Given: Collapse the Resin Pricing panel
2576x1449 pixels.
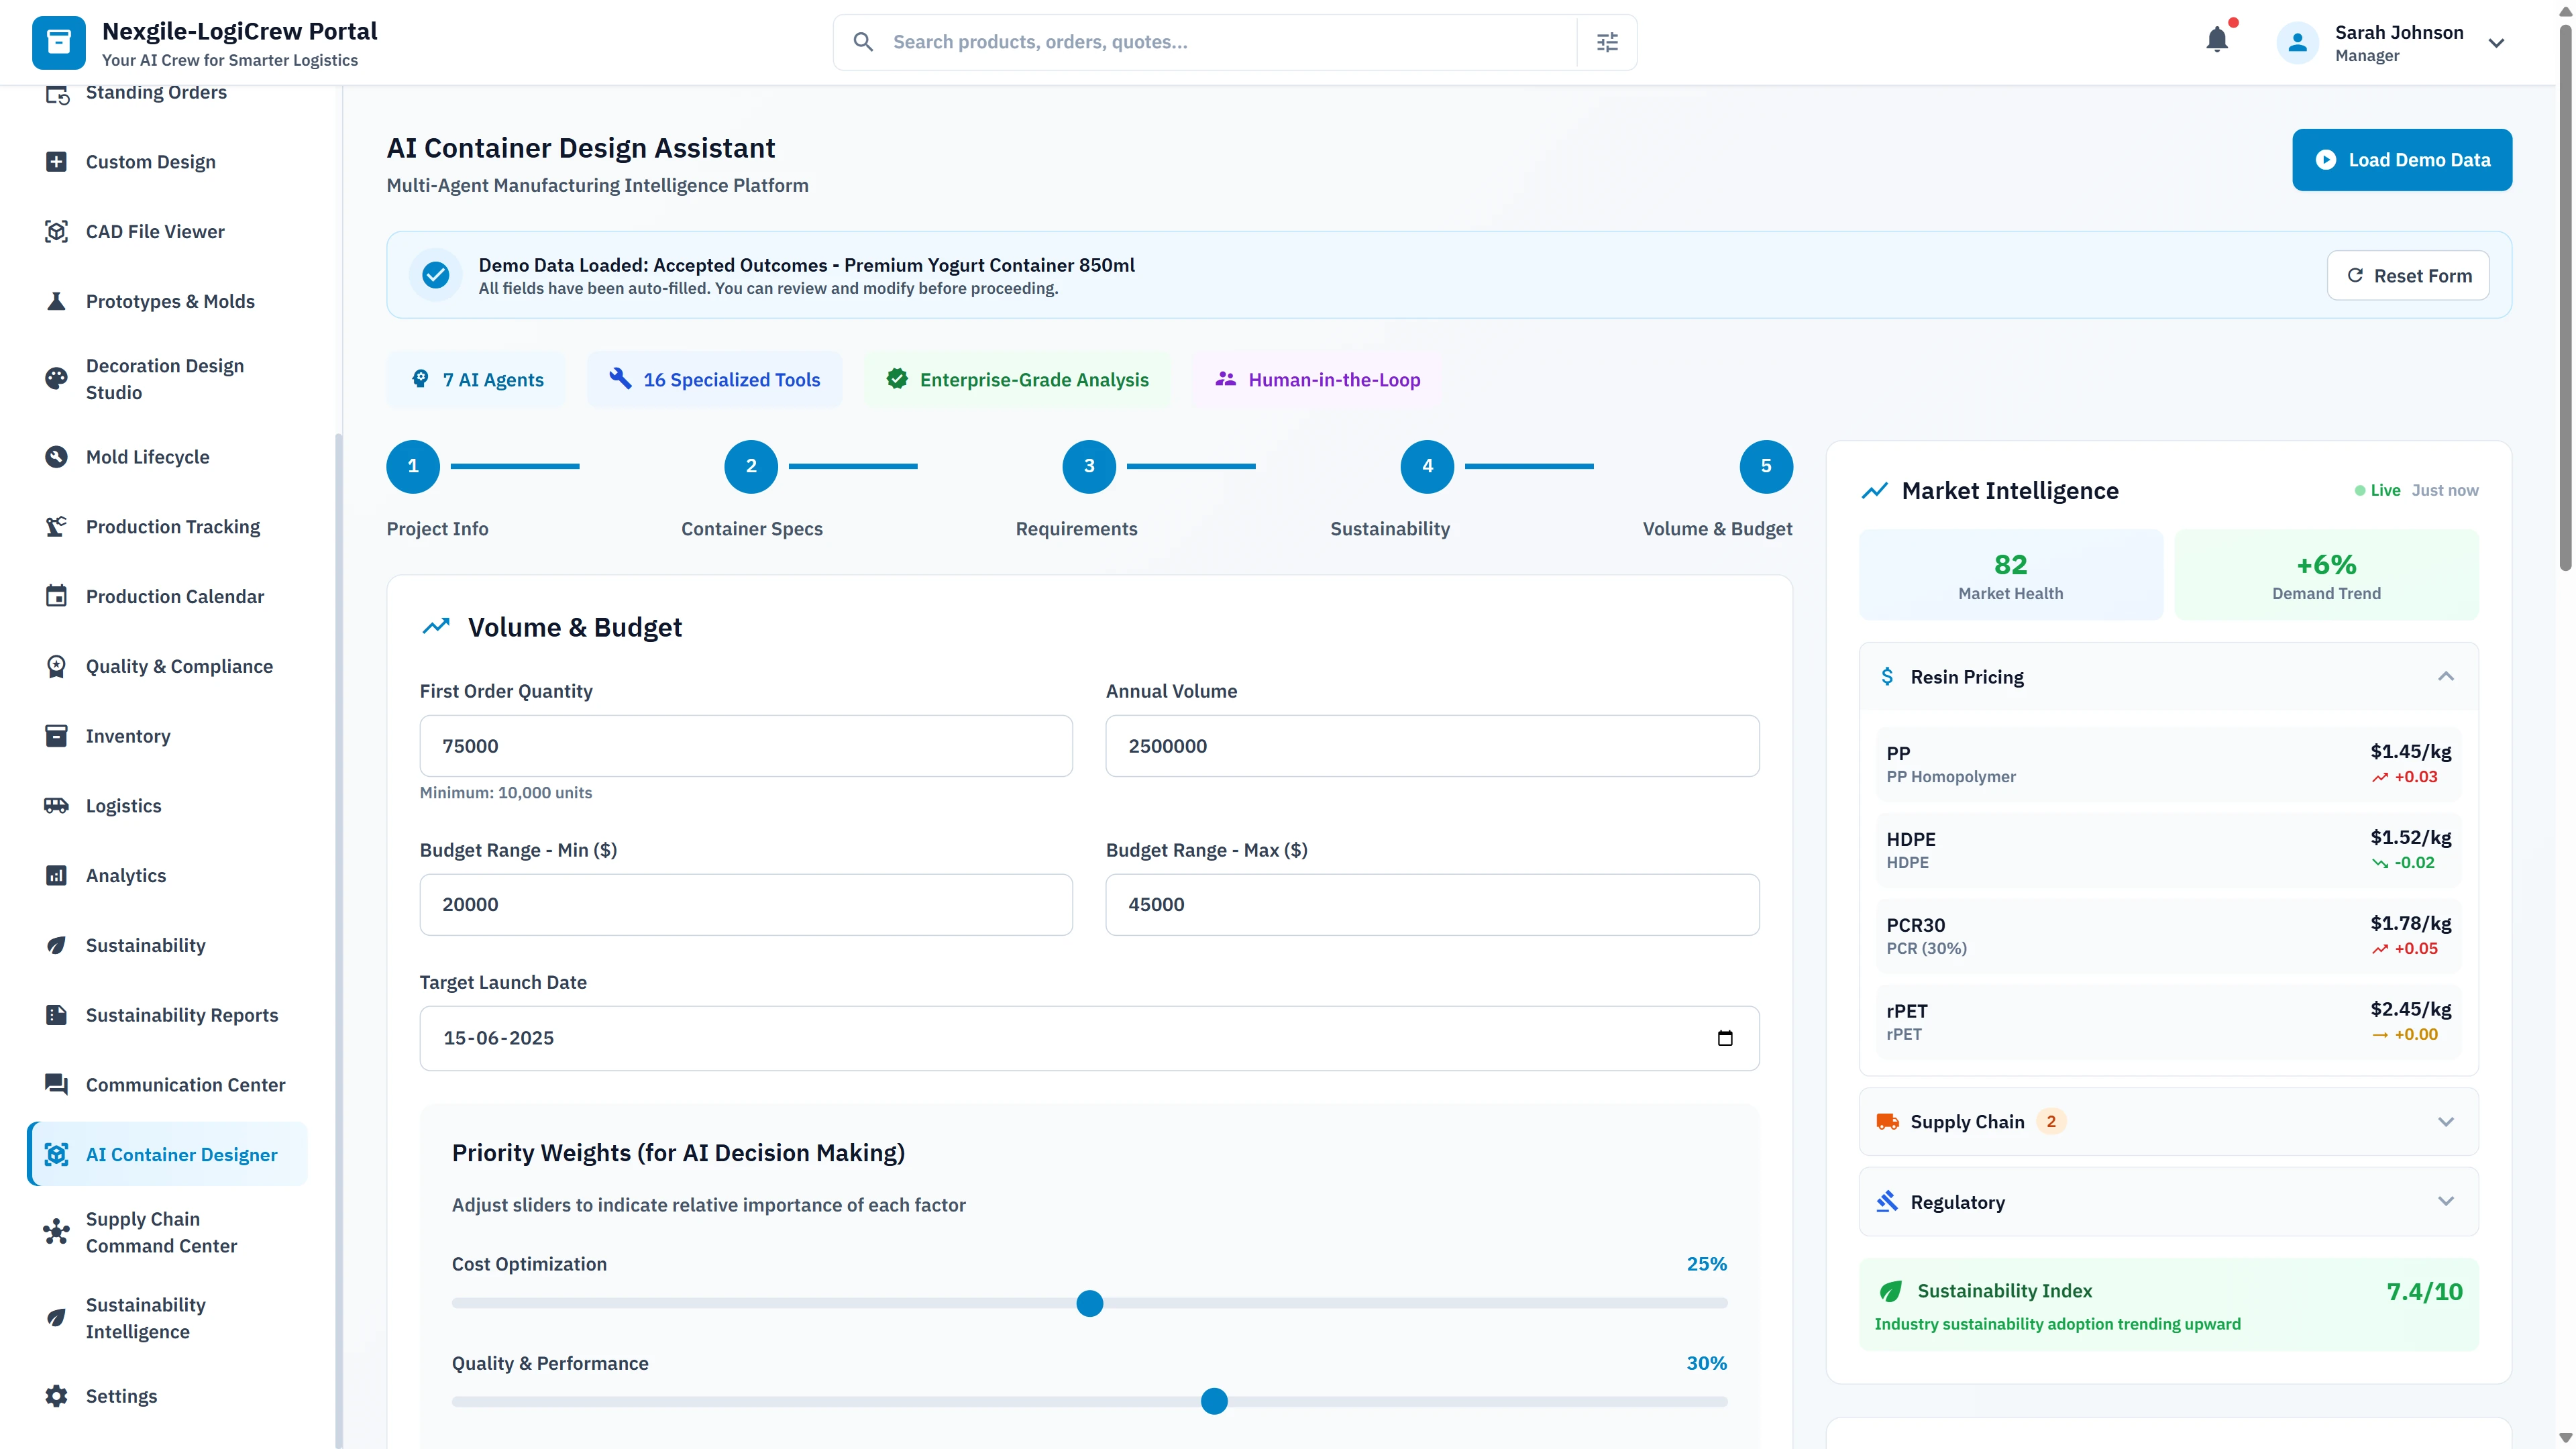Looking at the screenshot, I should tap(2446, 676).
